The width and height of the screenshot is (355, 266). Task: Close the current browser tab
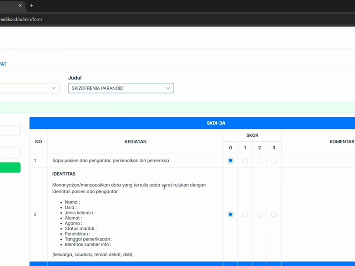pyautogui.click(x=20, y=6)
